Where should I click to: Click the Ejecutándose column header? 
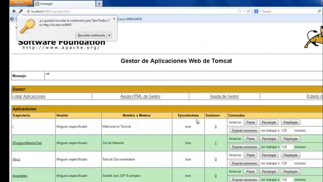(188, 115)
